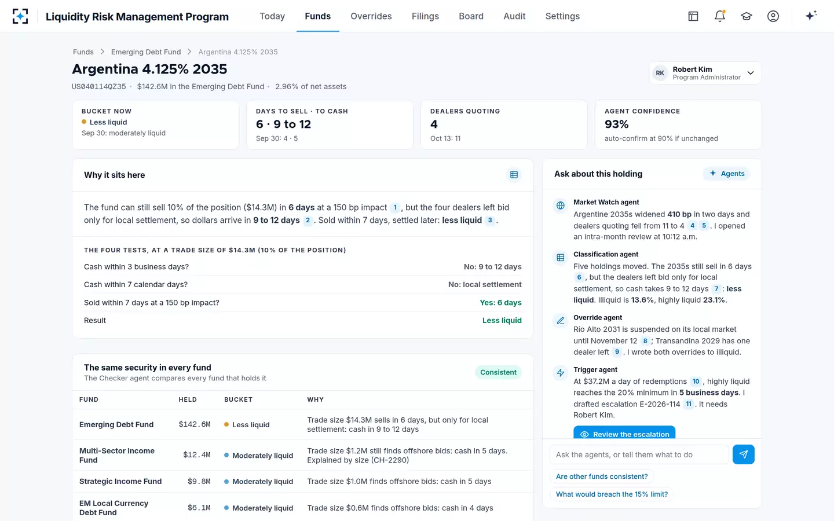The image size is (834, 521).
Task: Open citation 3 after less liquid
Action: (x=490, y=221)
